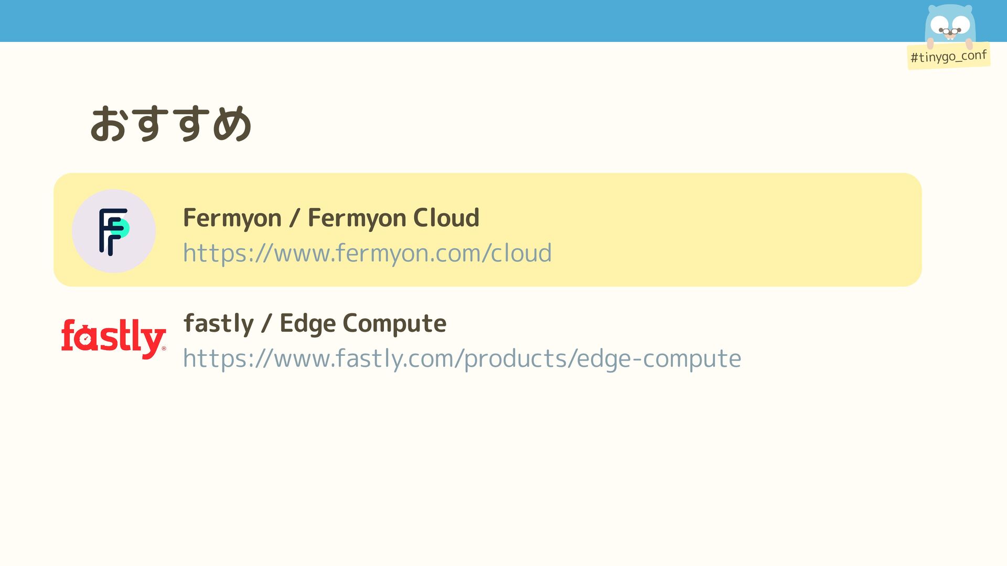Click the #tinygo_conf hashtag label
1007x566 pixels.
point(948,56)
